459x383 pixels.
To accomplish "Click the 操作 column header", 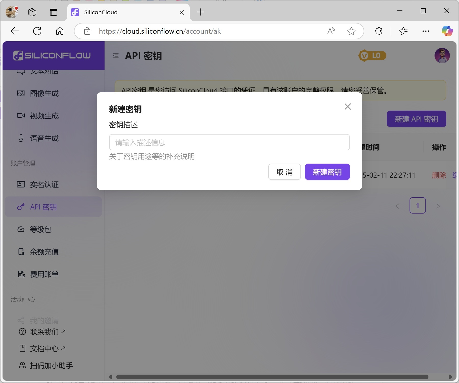I will (439, 147).
